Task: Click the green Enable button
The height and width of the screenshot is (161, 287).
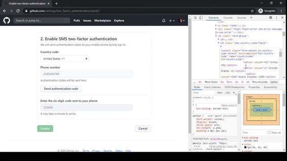Action: point(45,128)
